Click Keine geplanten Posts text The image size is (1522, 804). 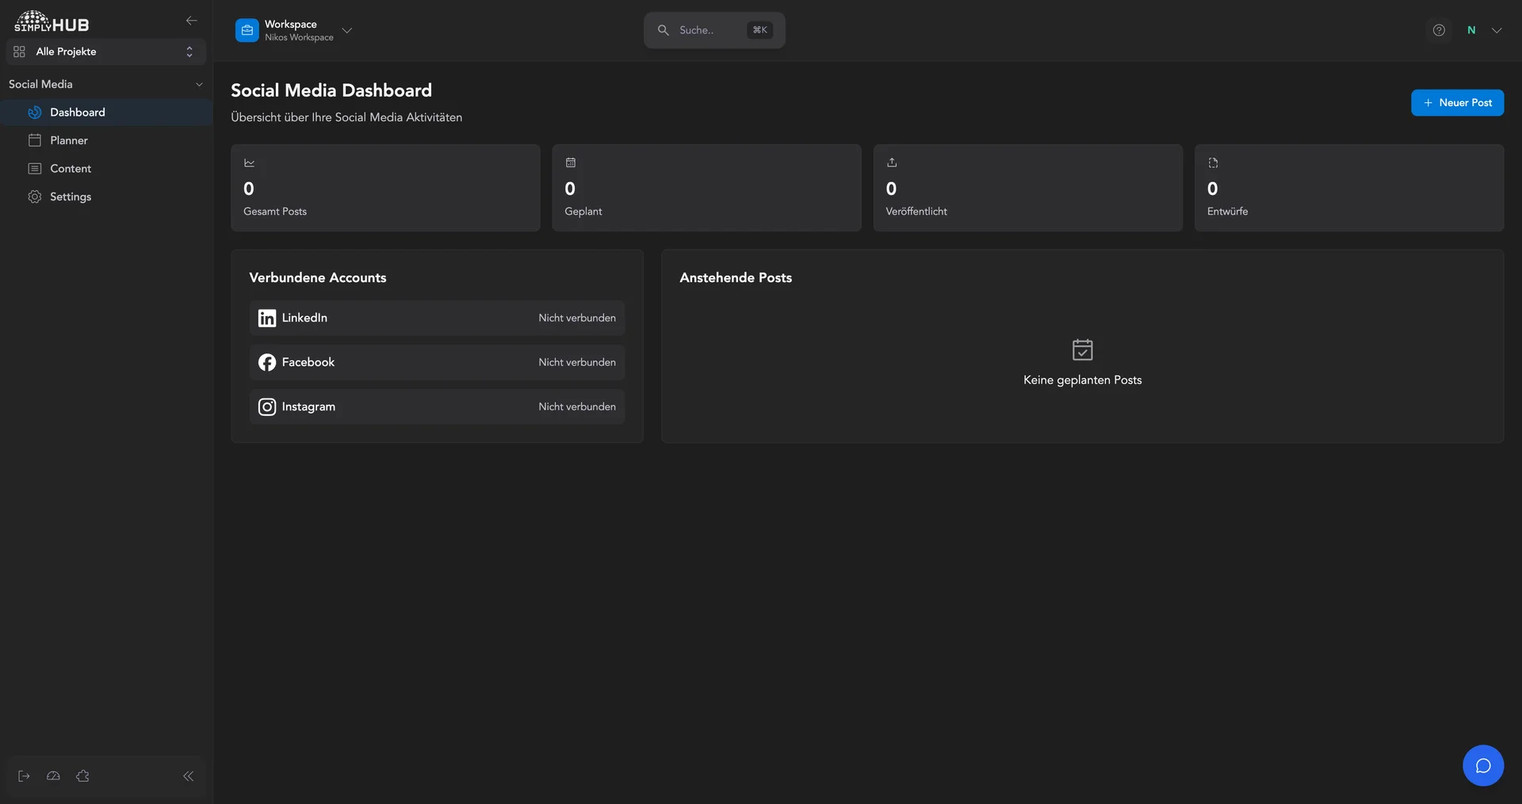click(1082, 380)
